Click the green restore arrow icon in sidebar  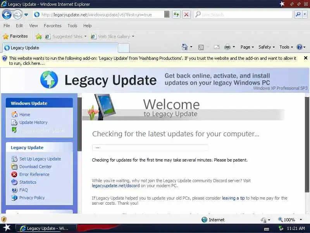14,130
